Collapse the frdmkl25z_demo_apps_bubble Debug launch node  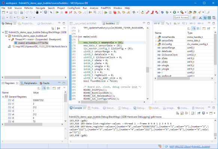[x=3, y=32]
